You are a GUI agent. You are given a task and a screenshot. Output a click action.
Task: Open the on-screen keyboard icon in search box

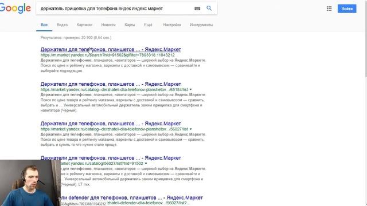(197, 9)
